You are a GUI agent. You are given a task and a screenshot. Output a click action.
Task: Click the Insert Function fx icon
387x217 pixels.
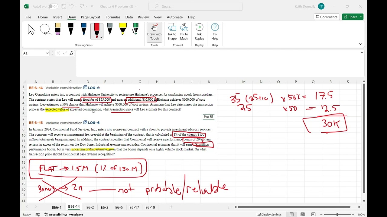point(71,53)
